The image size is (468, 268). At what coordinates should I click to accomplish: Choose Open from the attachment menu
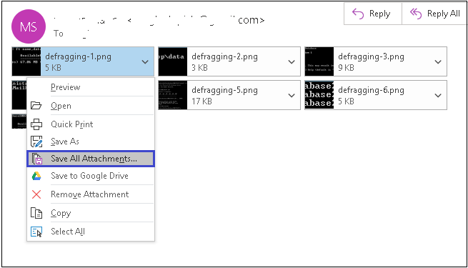[91, 106]
